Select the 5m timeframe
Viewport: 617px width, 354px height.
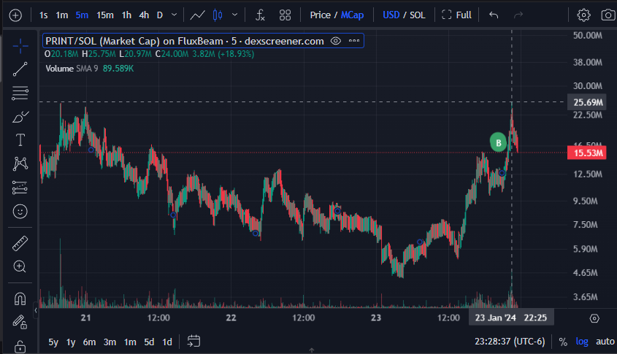pos(82,15)
